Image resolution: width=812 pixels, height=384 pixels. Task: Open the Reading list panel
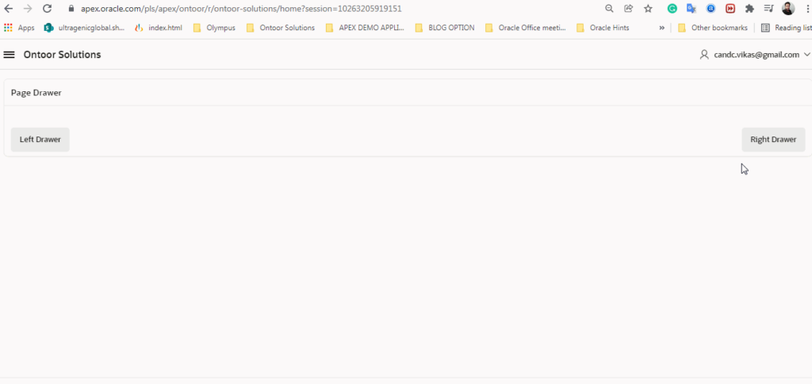785,28
